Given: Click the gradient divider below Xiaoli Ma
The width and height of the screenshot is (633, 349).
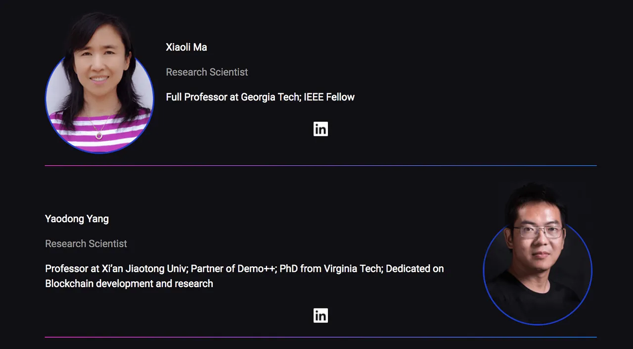Looking at the screenshot, I should pos(320,165).
